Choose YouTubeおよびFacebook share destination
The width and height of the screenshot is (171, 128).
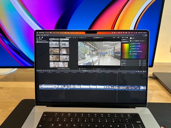point(138,51)
